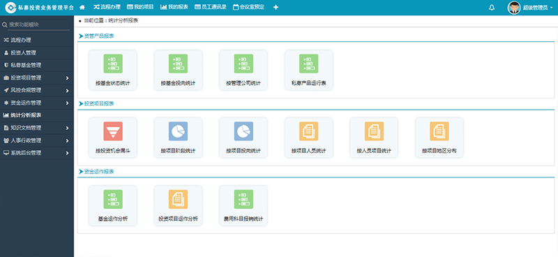Open the 超级管理员 user dropdown
Screen dimensions: 558x257
click(530, 8)
